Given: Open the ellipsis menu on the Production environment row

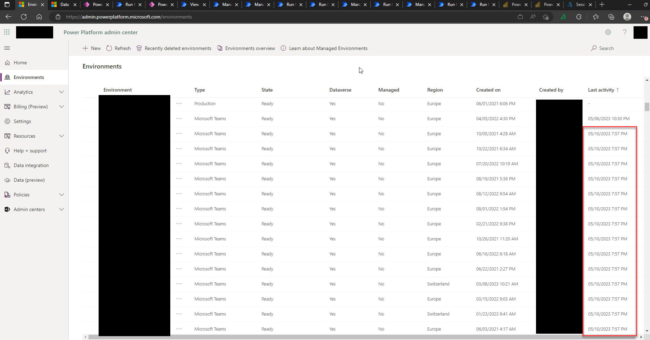Looking at the screenshot, I should [179, 103].
